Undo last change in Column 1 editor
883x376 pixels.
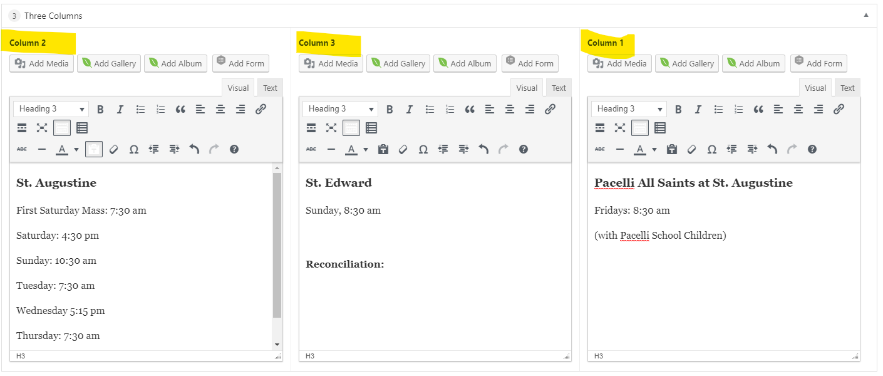772,149
